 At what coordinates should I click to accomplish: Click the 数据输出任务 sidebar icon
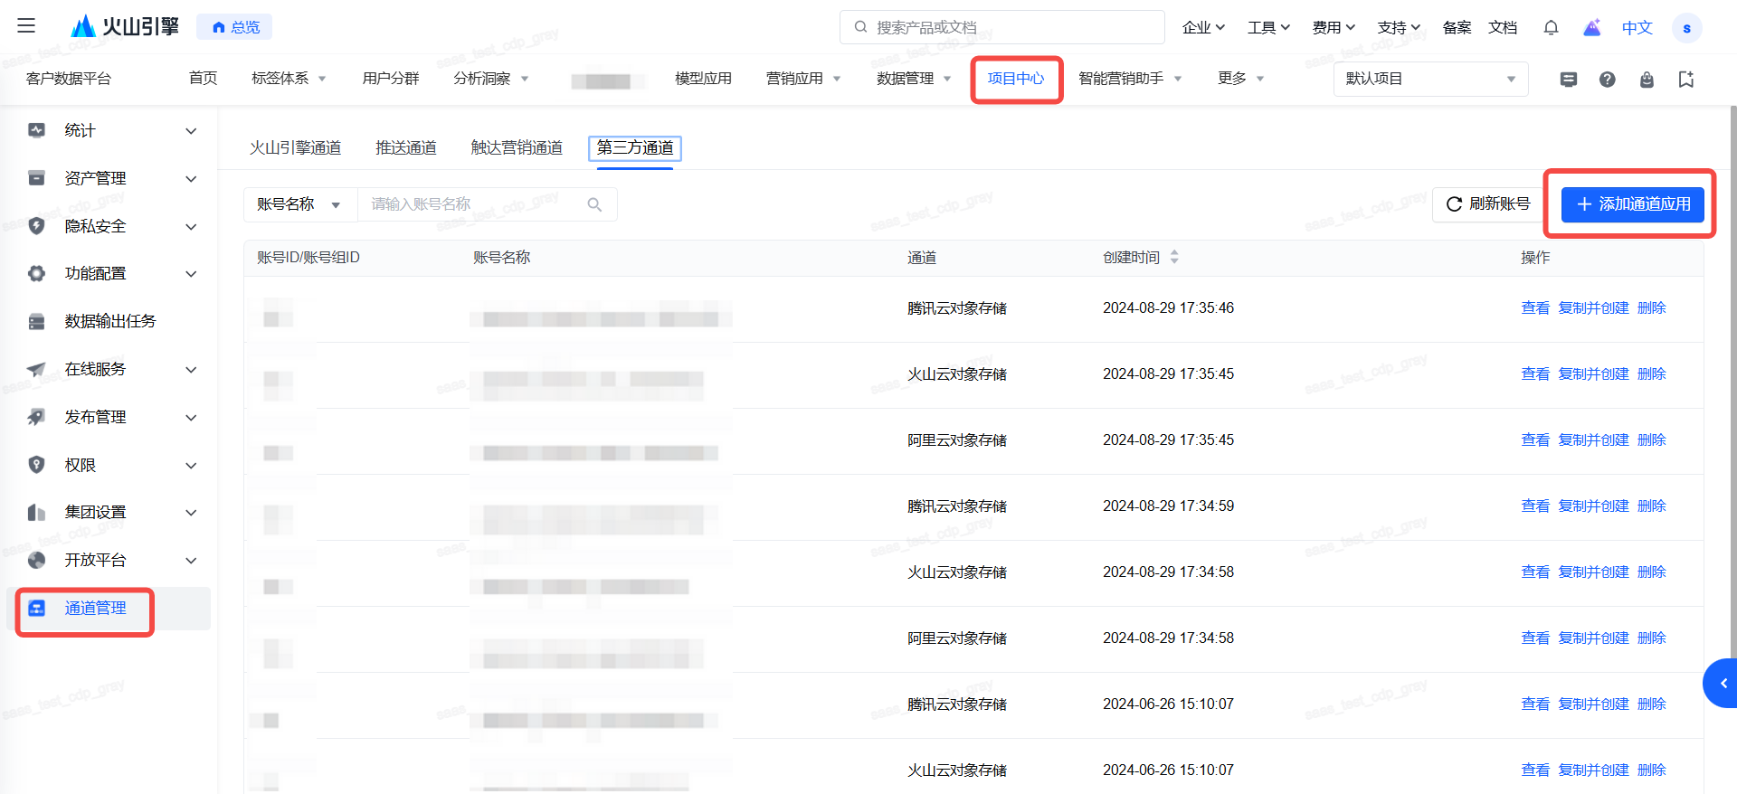(x=36, y=321)
